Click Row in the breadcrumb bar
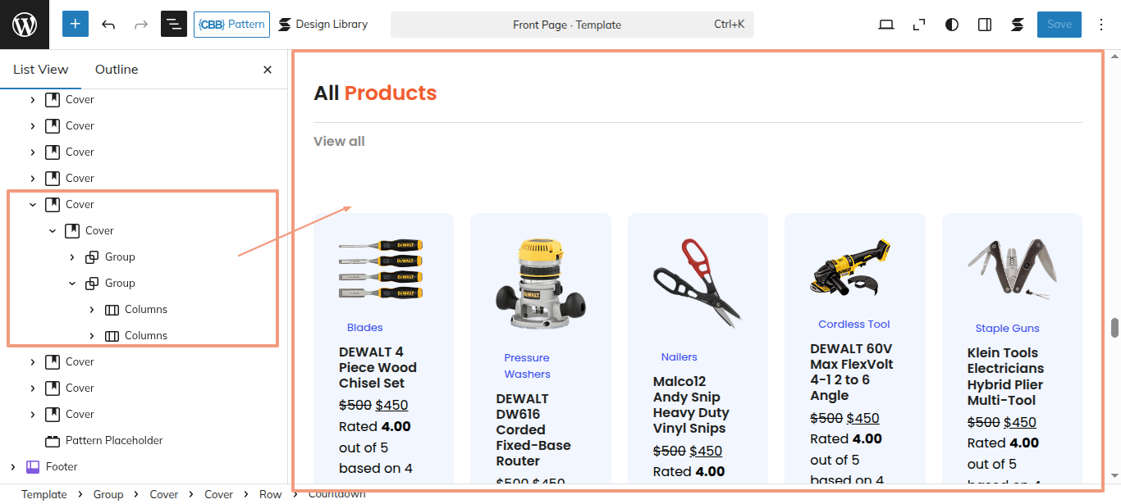 [x=270, y=494]
